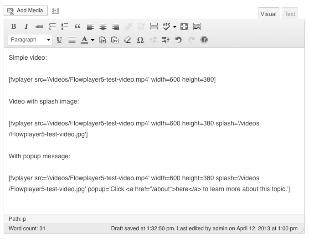309x239 pixels.
Task: Switch to the Visual editor tab
Action: click(268, 14)
